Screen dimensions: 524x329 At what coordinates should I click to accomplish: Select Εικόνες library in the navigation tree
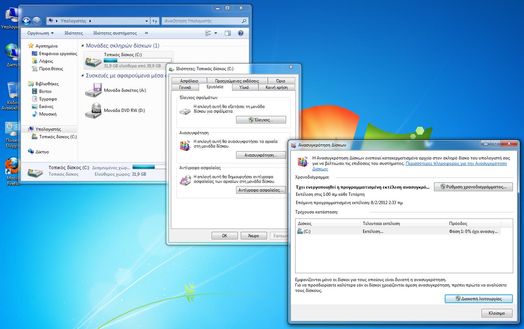[46, 107]
